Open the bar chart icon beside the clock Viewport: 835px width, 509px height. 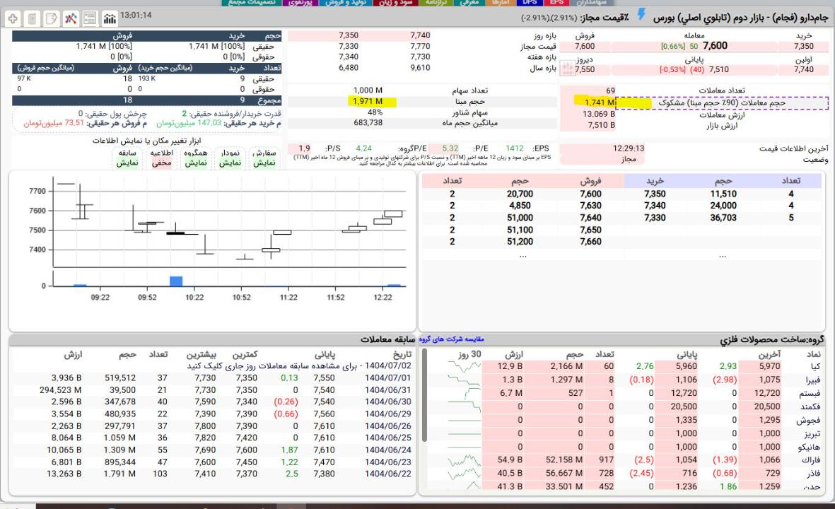(x=110, y=17)
